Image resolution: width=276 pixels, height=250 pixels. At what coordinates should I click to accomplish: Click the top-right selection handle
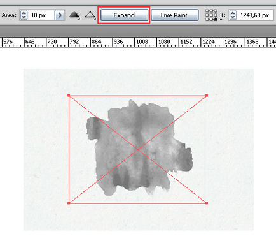click(x=207, y=96)
